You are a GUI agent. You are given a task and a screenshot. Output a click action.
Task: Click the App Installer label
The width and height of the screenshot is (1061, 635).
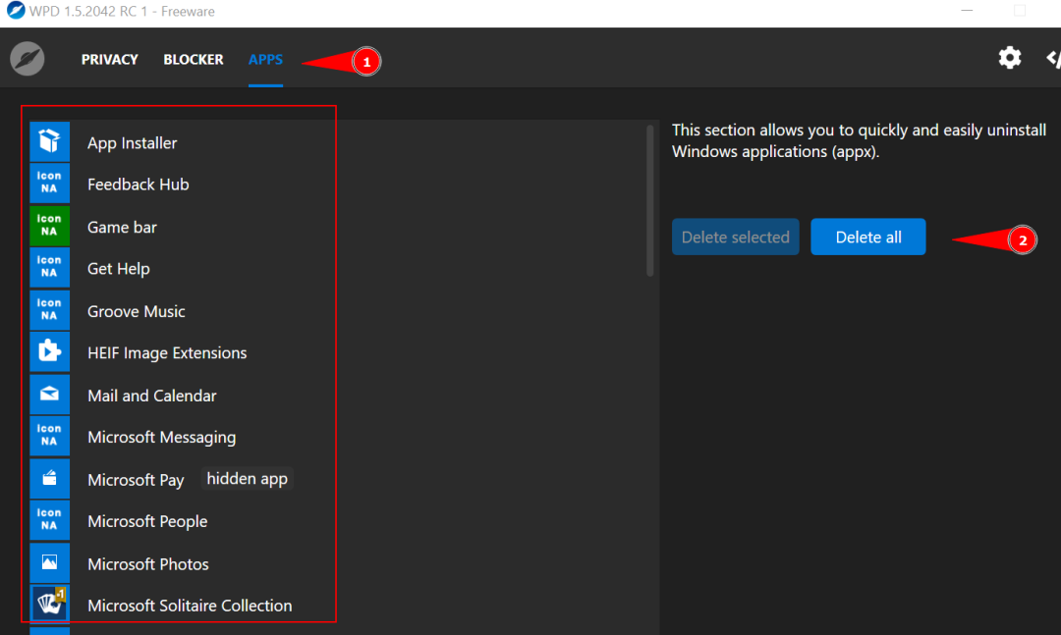(132, 142)
